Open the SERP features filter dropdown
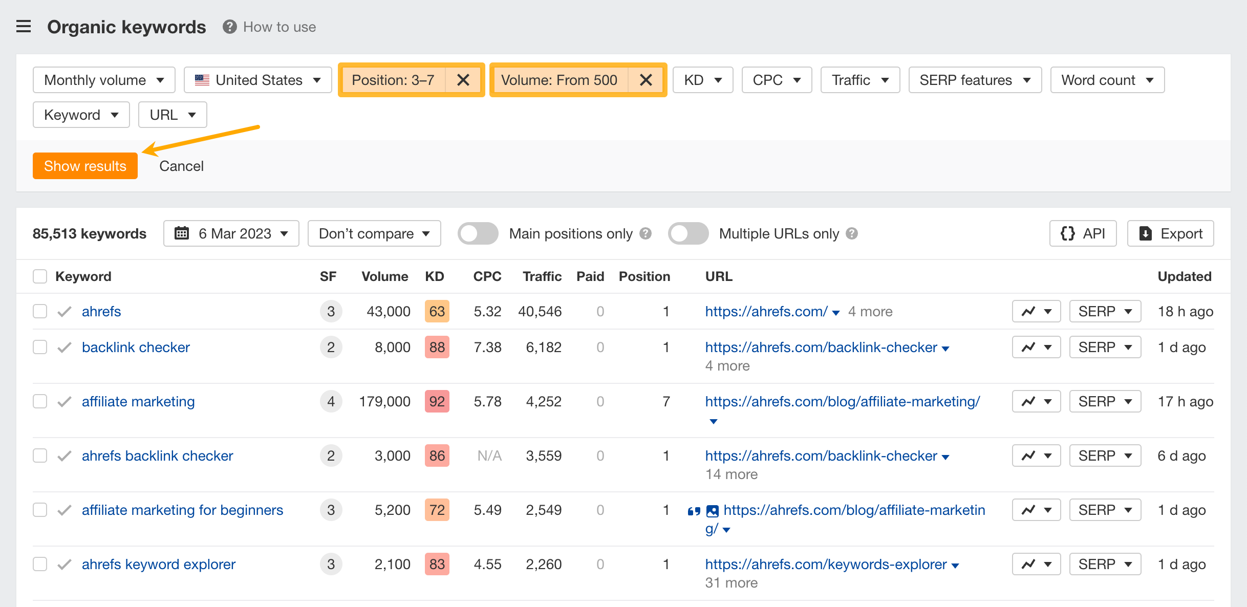This screenshot has width=1247, height=607. 975,80
